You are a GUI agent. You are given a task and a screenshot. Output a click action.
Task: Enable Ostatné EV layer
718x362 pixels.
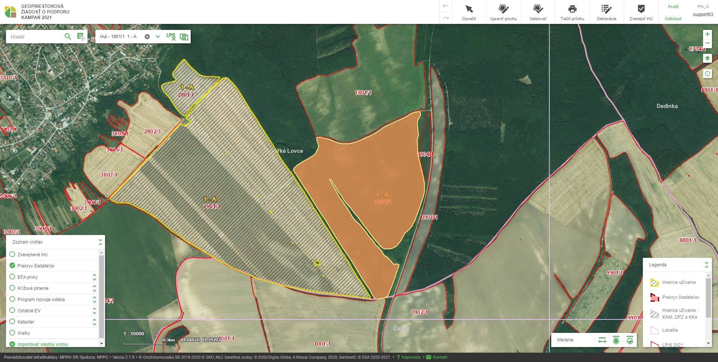pos(12,310)
